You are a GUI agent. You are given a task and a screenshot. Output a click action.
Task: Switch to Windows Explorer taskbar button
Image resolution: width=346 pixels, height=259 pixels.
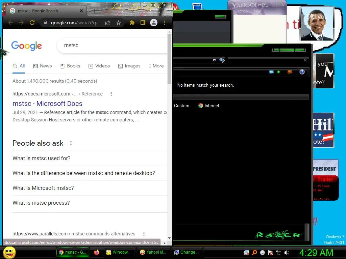point(119,252)
